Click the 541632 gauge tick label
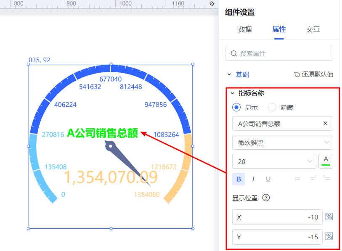Image resolution: width=342 pixels, height=251 pixels. [x=90, y=87]
